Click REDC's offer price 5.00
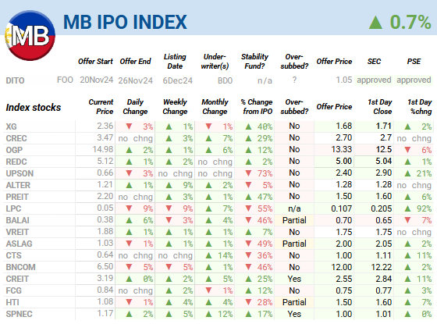The image size is (437, 324). click(344, 161)
